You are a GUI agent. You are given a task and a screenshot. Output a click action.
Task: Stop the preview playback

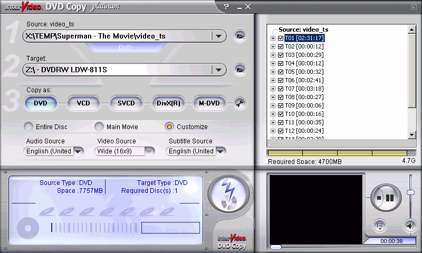pyautogui.click(x=378, y=198)
